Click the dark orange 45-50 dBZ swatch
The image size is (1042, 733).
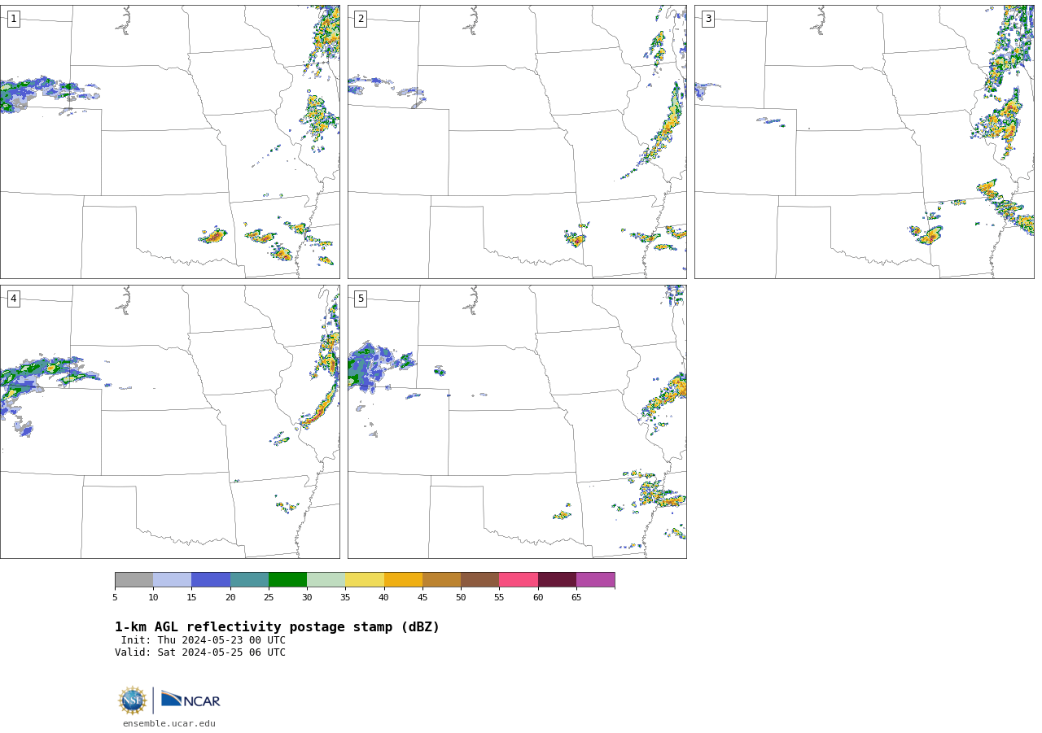[x=441, y=579]
